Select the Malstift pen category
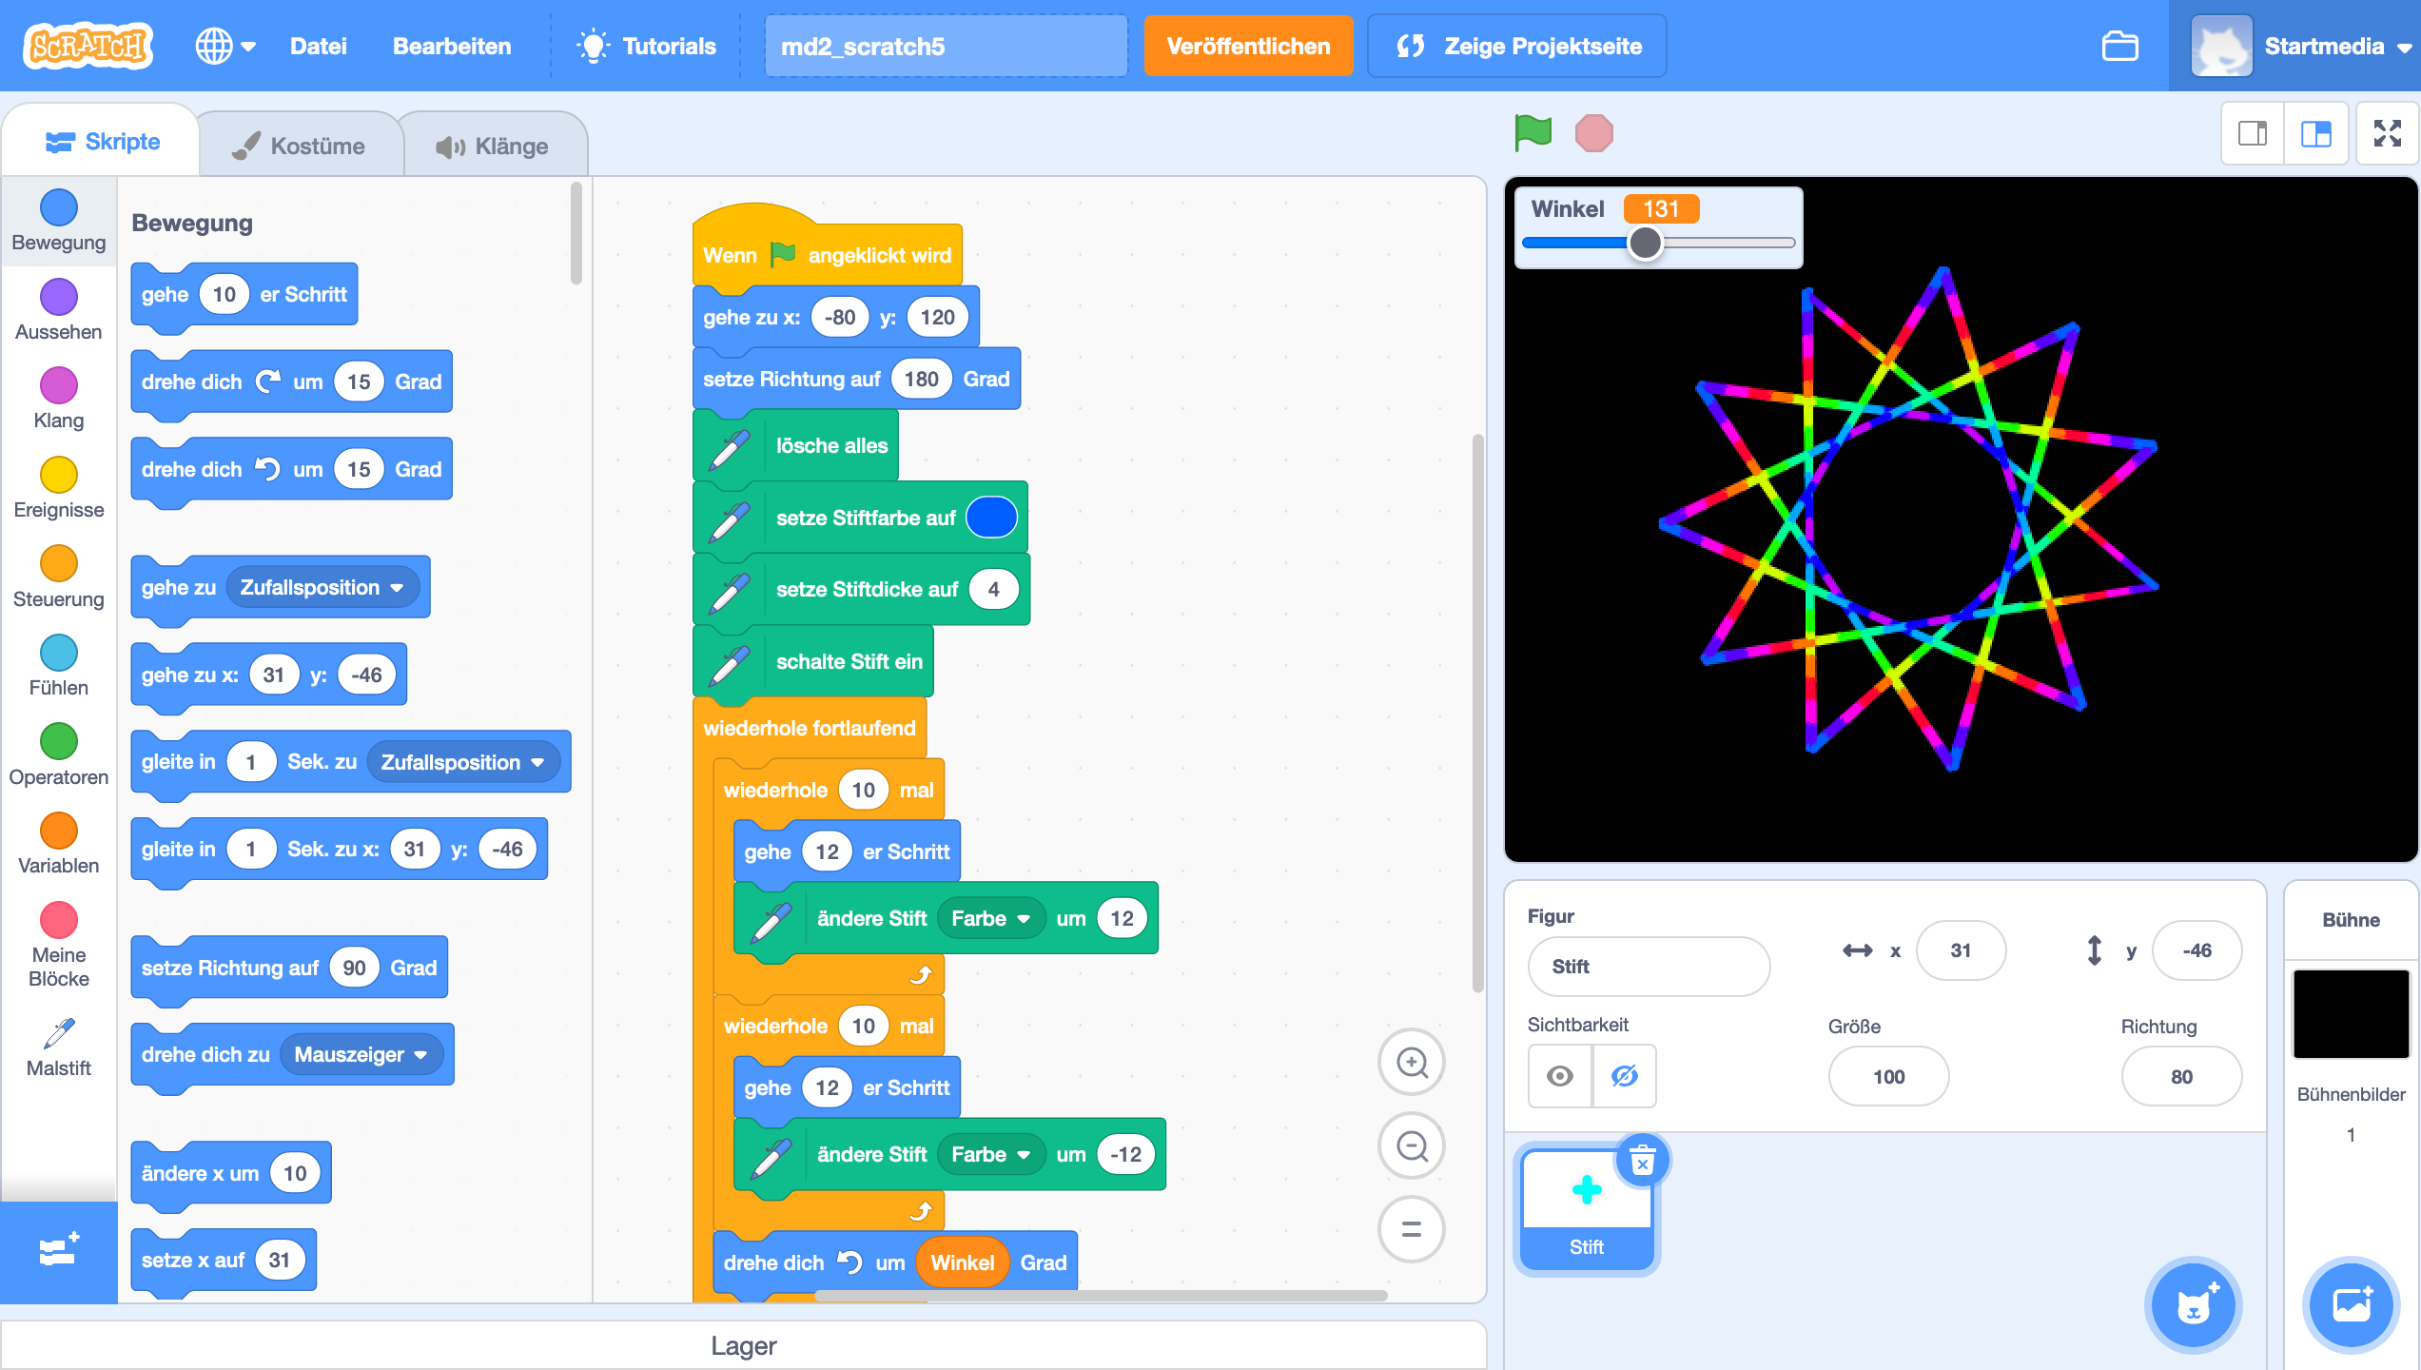 (58, 1047)
